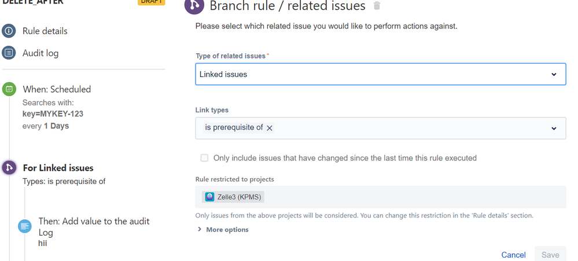Expand the Link types dropdown arrow

point(554,128)
